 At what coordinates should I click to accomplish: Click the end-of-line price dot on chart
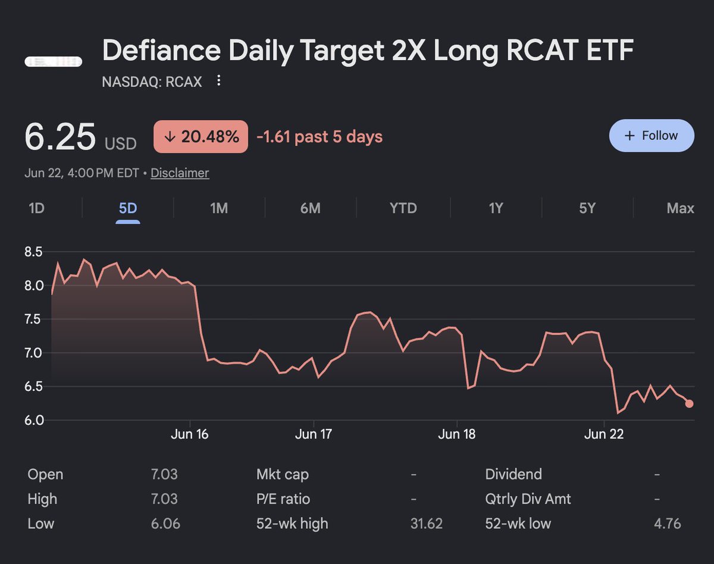coord(689,403)
